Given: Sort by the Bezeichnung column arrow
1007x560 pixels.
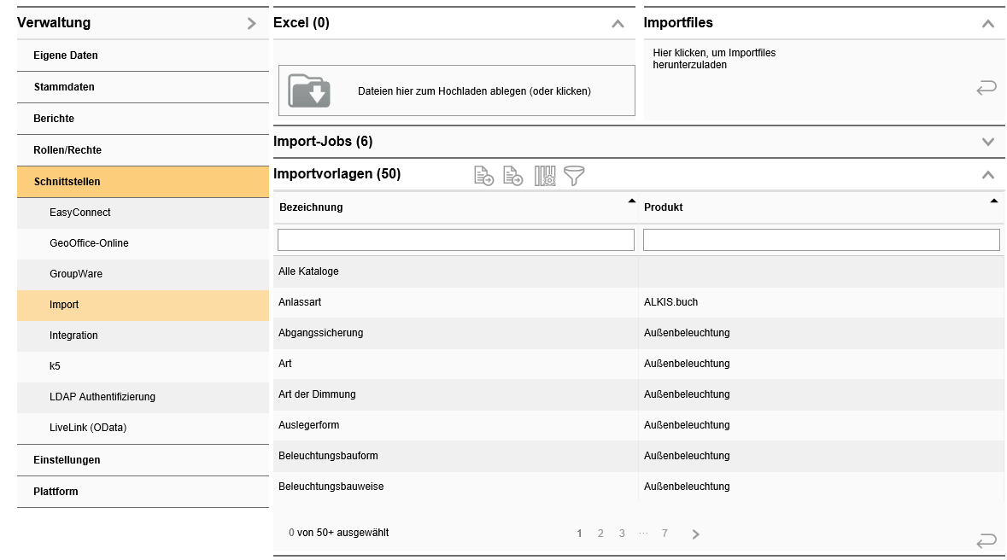Looking at the screenshot, I should pyautogui.click(x=631, y=201).
